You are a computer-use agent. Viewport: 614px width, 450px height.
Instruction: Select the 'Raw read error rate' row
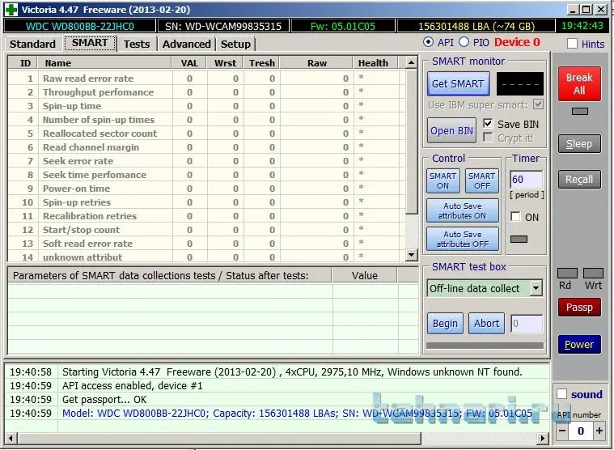point(207,79)
